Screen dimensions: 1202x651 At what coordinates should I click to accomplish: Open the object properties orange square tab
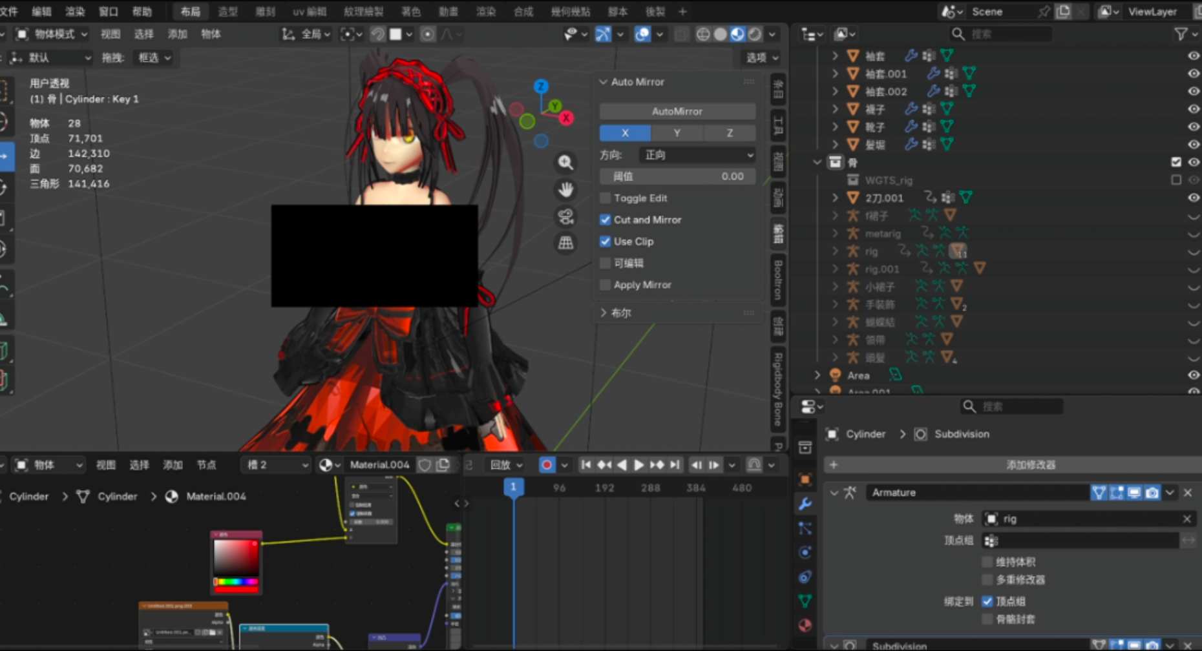(805, 479)
